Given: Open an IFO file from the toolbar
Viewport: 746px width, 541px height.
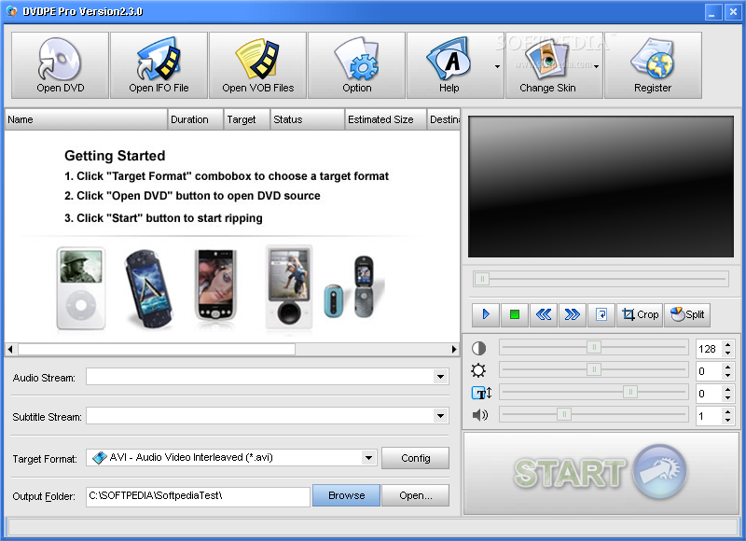Looking at the screenshot, I should tap(159, 65).
